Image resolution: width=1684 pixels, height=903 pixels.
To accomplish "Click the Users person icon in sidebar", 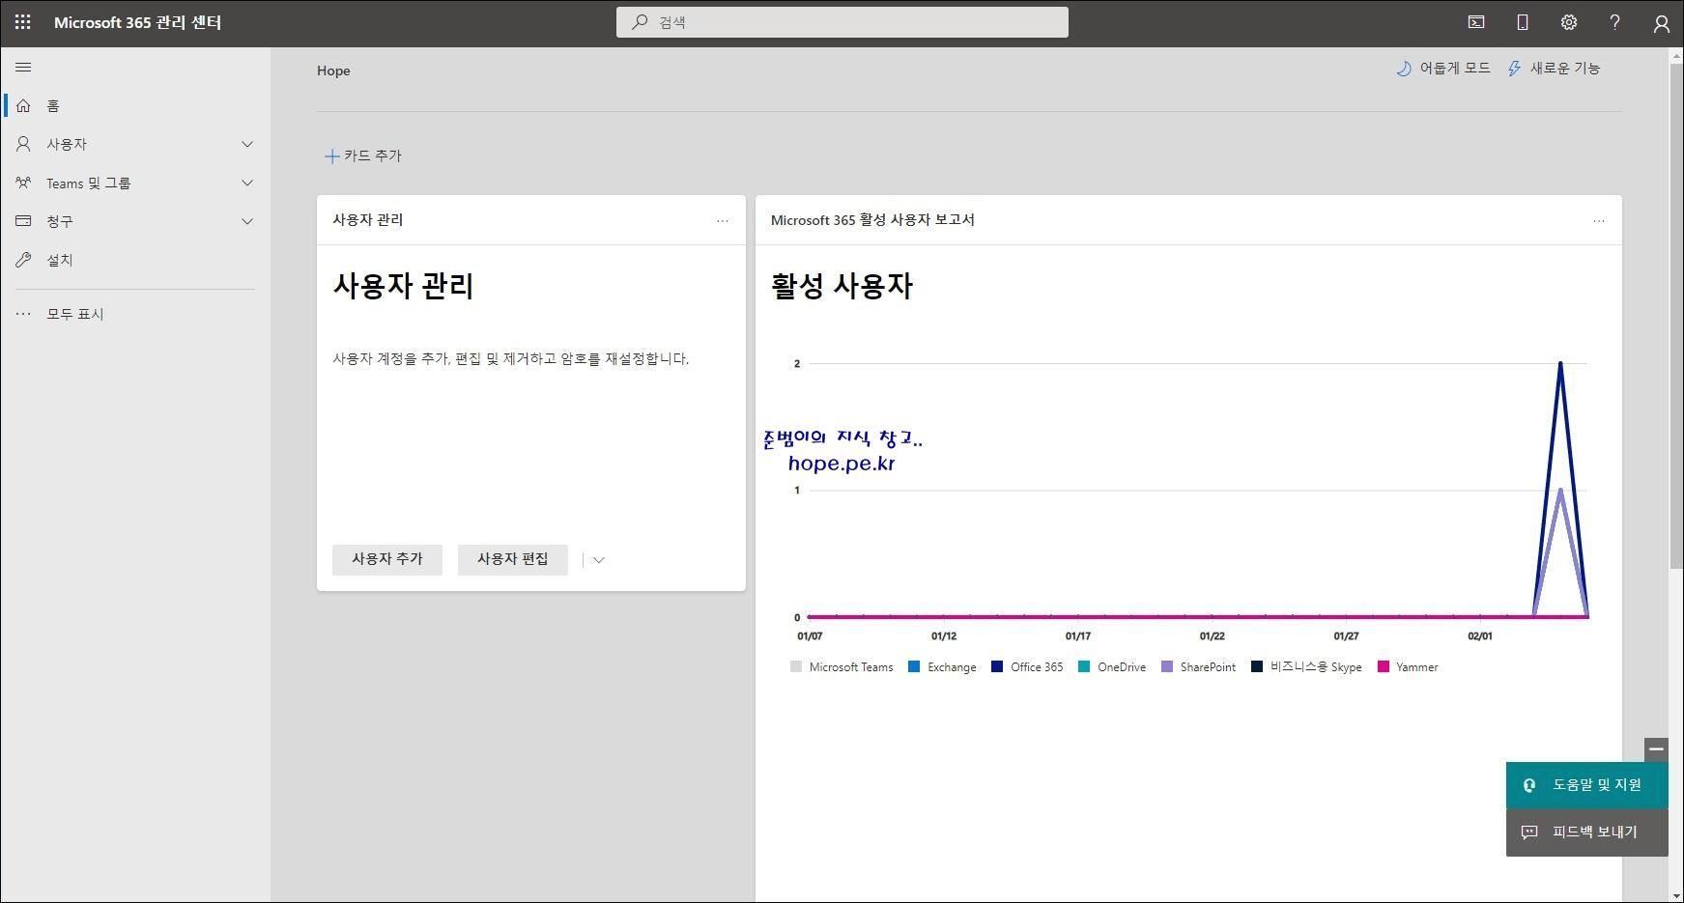I will tap(23, 144).
